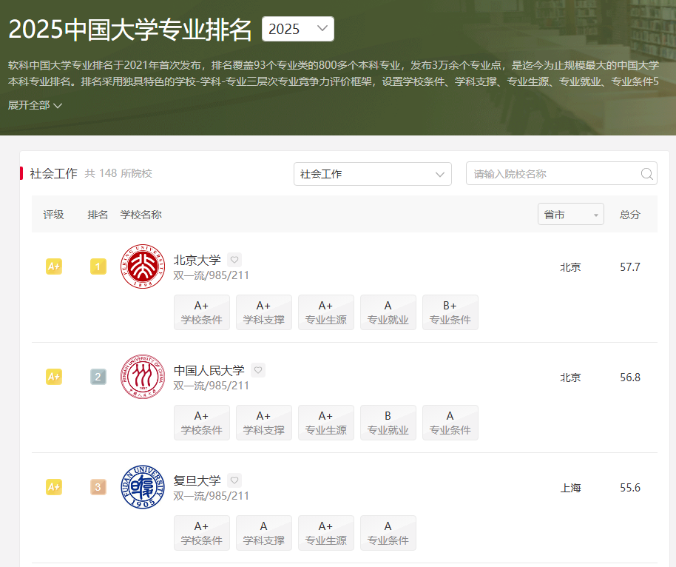Click the 总分 column header
The width and height of the screenshot is (676, 567).
coord(629,215)
